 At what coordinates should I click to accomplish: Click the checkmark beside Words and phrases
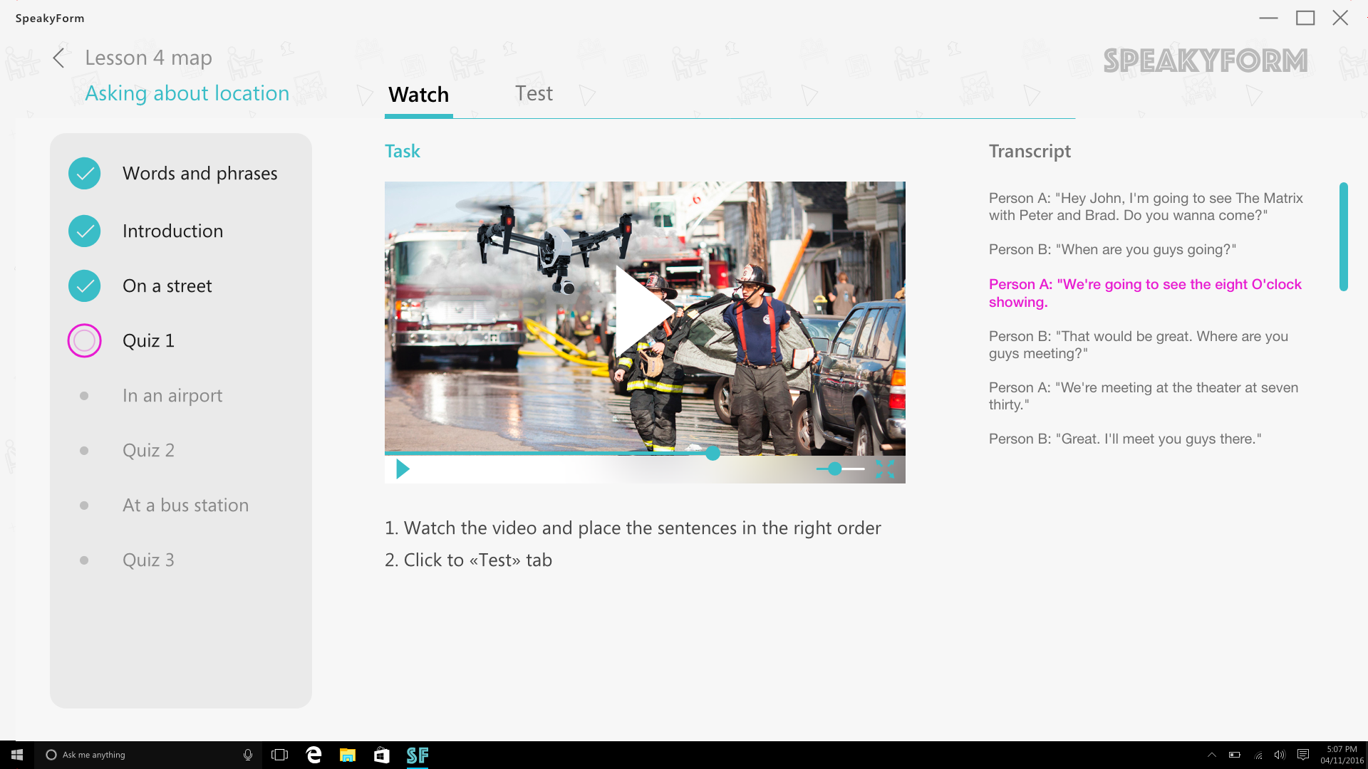pos(84,173)
